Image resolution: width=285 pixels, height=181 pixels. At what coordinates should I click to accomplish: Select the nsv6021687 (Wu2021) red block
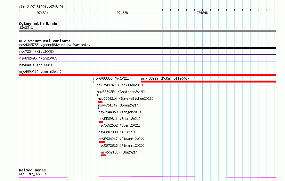(104, 155)
